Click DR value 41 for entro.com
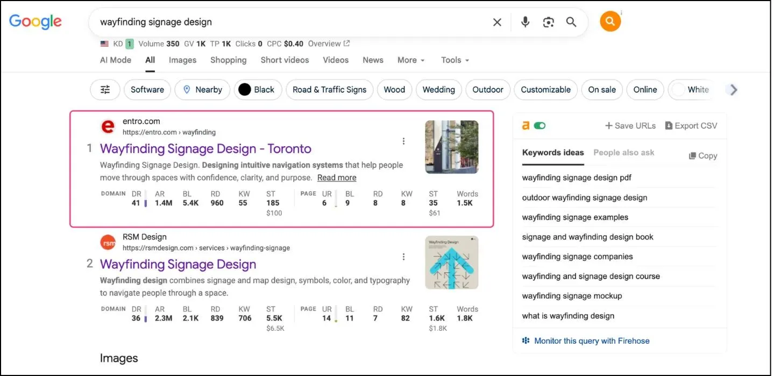 click(x=136, y=203)
